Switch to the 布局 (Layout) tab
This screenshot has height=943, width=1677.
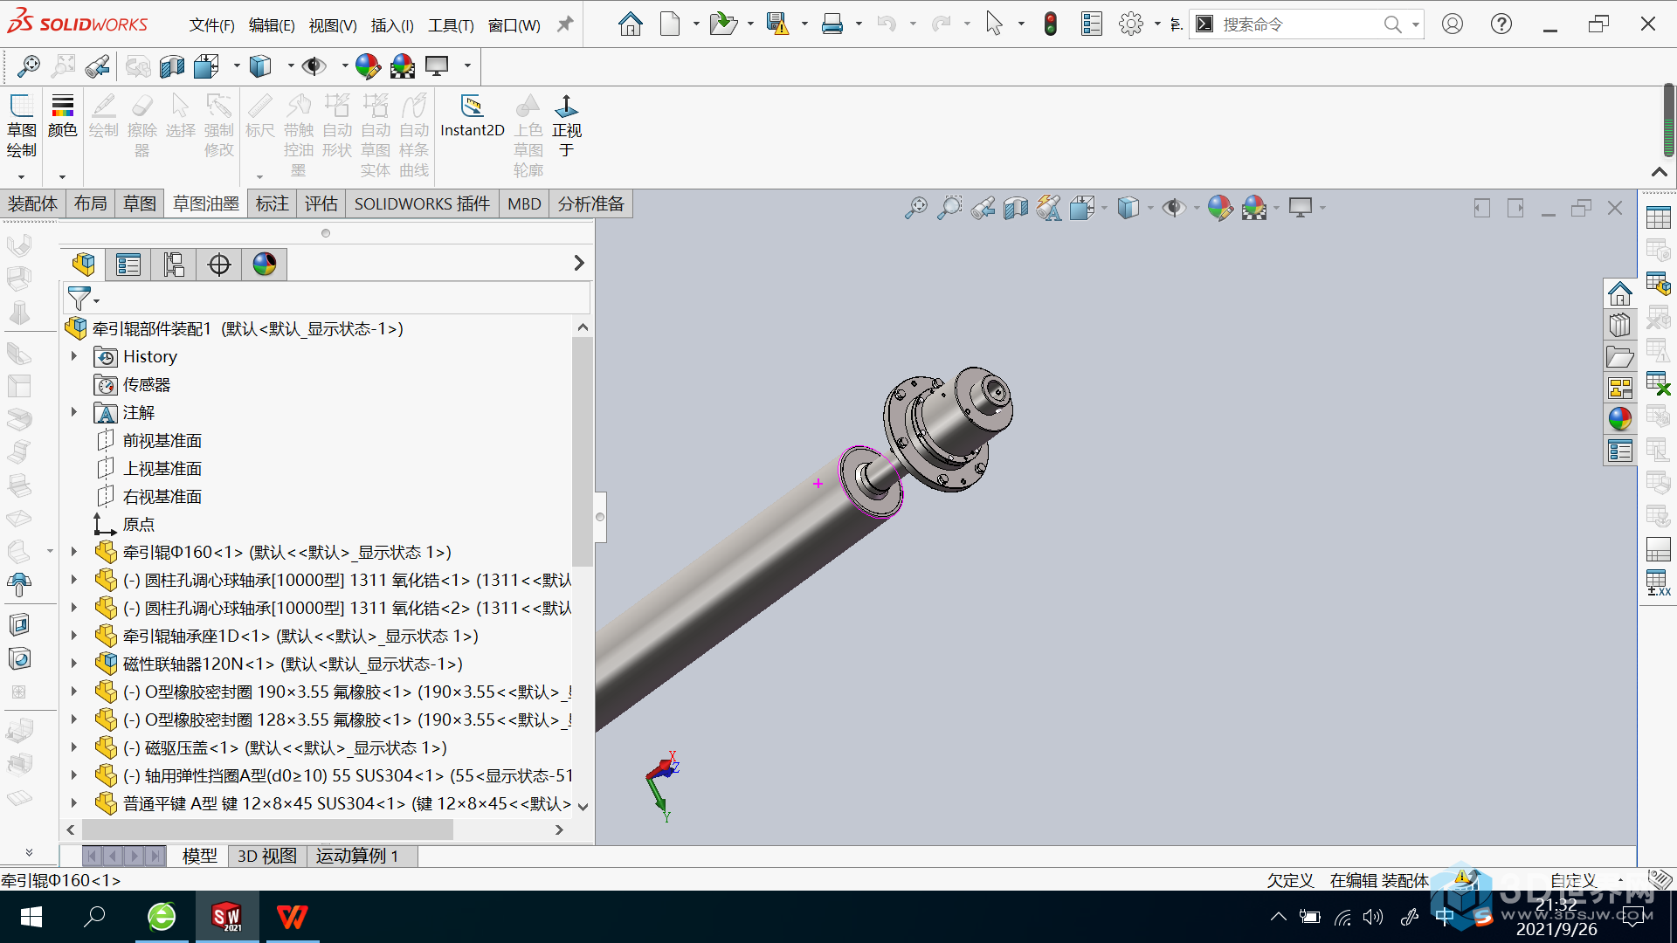91,203
